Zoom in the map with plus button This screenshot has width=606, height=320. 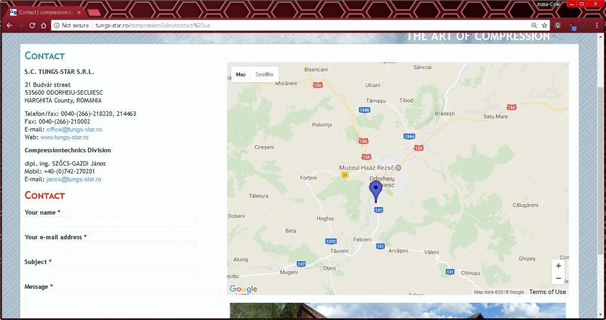point(558,266)
